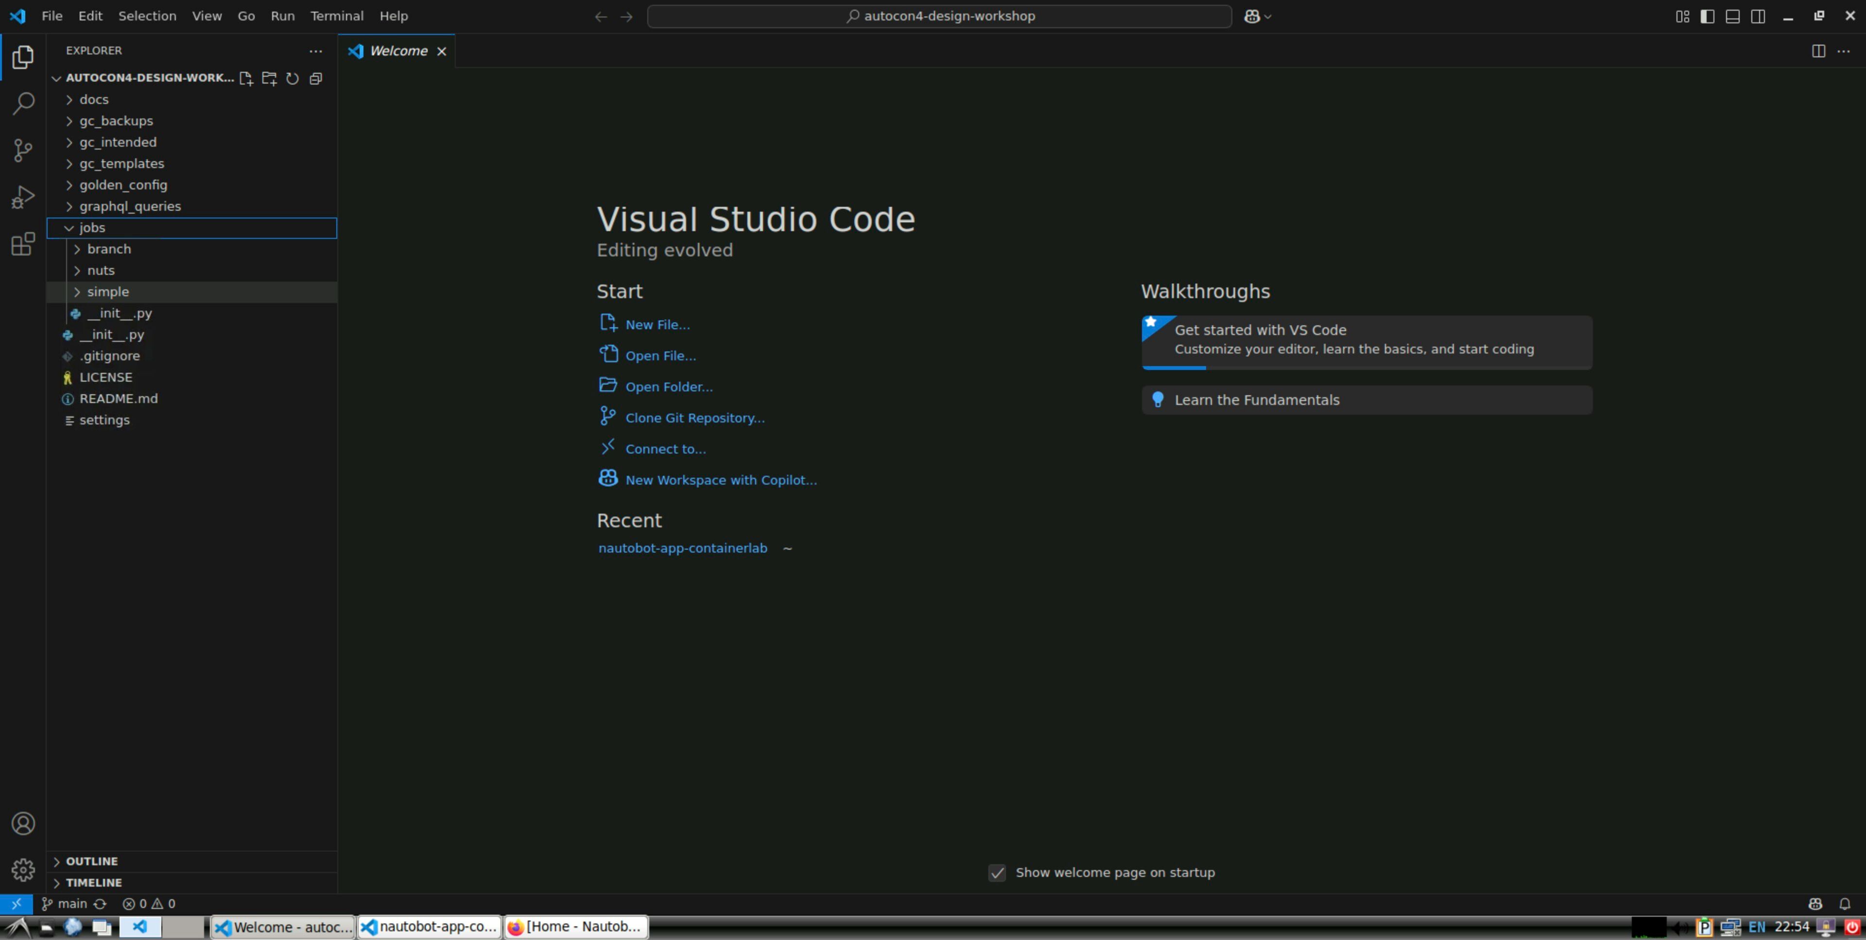1866x940 pixels.
Task: Toggle the bottom panel visibility
Action: [x=1732, y=16]
